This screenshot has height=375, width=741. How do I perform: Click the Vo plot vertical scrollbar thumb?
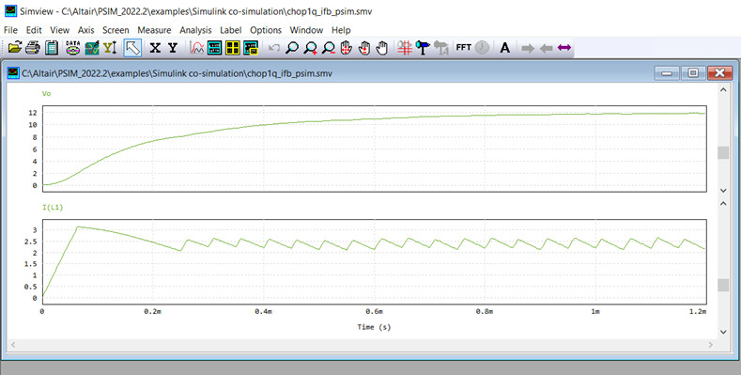point(723,152)
